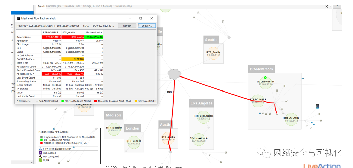This screenshot has width=353, height=168.
Task: Click the DC-New York site label
Action: click(x=261, y=69)
